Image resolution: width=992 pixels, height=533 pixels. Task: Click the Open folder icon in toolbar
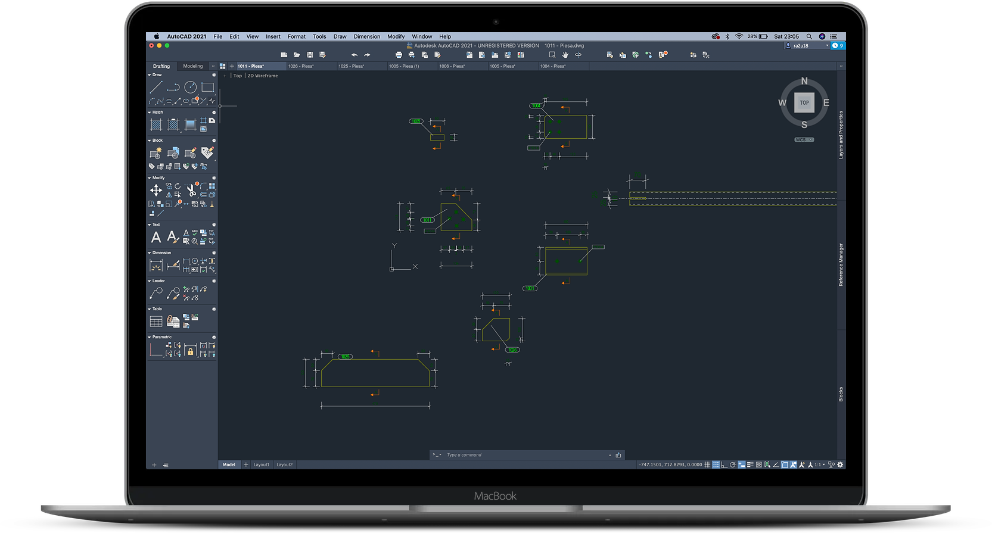click(x=297, y=55)
